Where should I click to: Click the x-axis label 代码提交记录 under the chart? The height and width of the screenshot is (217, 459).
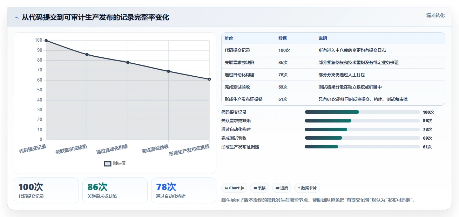coord(33,149)
